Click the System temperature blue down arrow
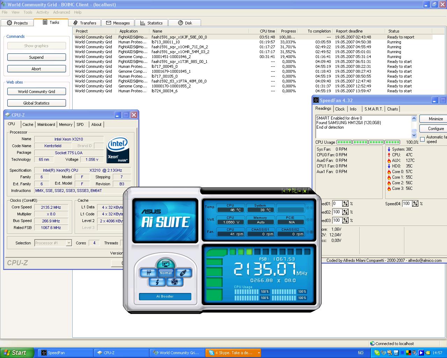The image size is (447, 358). tap(389, 149)
